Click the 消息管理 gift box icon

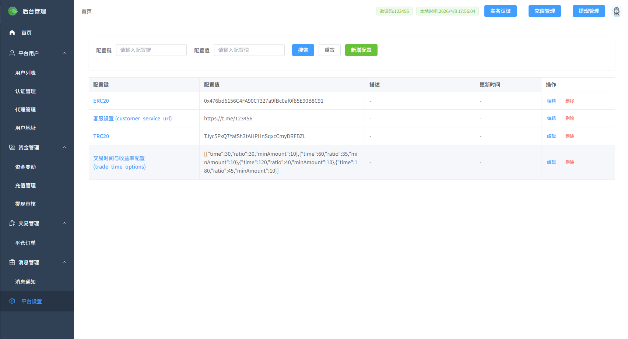pos(12,262)
